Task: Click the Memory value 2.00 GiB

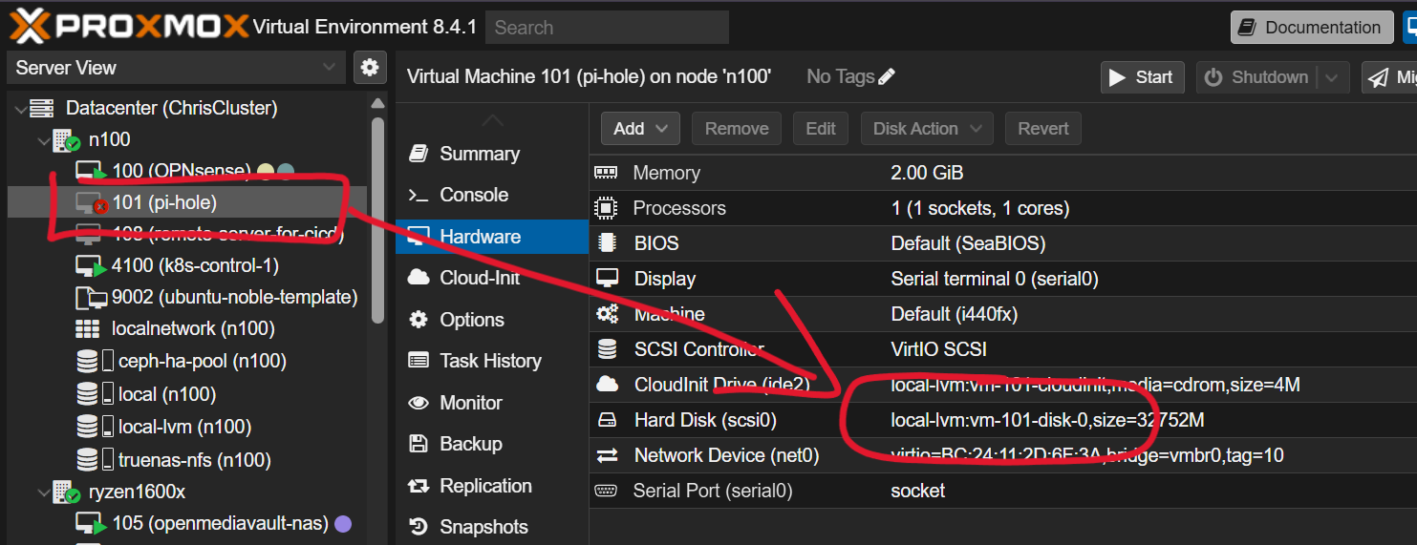Action: (x=927, y=173)
